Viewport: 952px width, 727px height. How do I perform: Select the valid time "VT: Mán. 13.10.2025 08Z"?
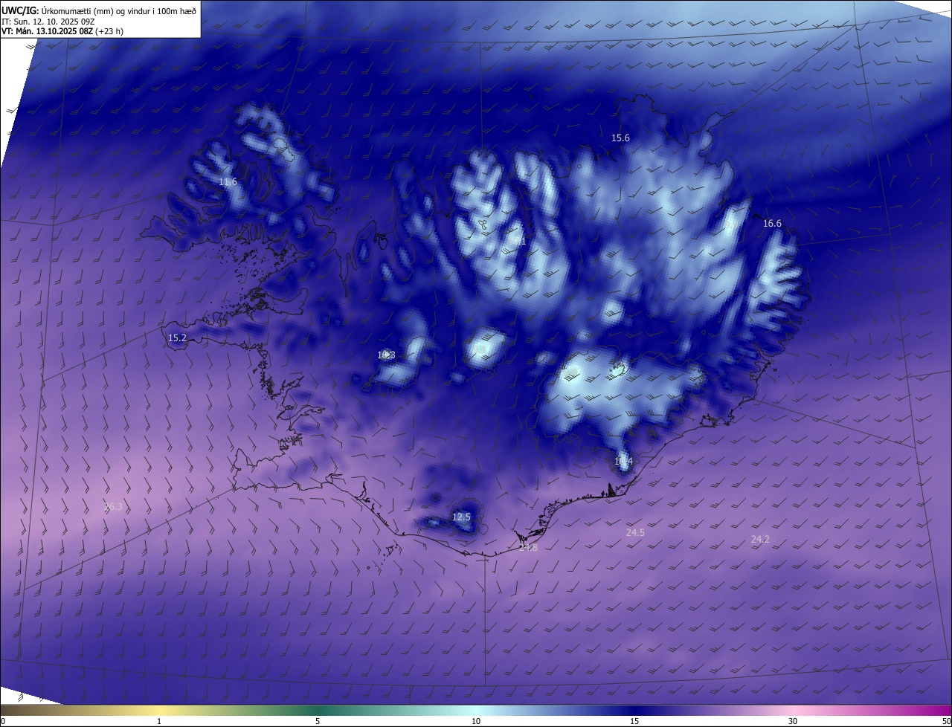pos(49,31)
